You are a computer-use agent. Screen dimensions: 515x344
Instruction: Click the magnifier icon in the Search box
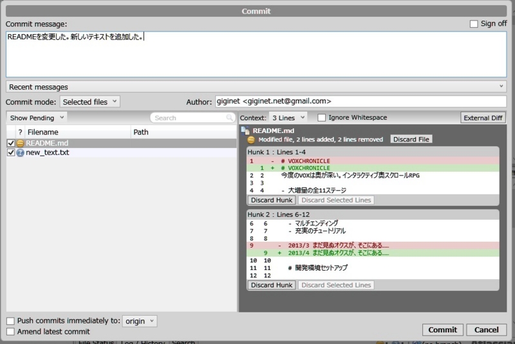click(x=229, y=118)
